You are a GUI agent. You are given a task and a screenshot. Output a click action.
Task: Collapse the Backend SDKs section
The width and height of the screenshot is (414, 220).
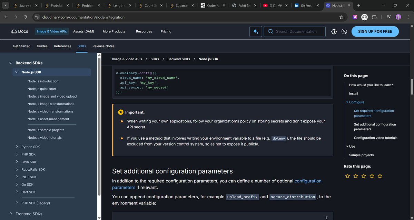click(11, 63)
